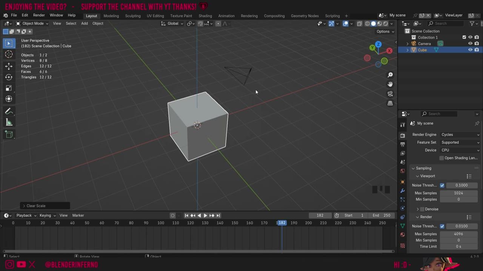Expand the Denoise subpanel
The image size is (483, 271).
[x=418, y=209]
